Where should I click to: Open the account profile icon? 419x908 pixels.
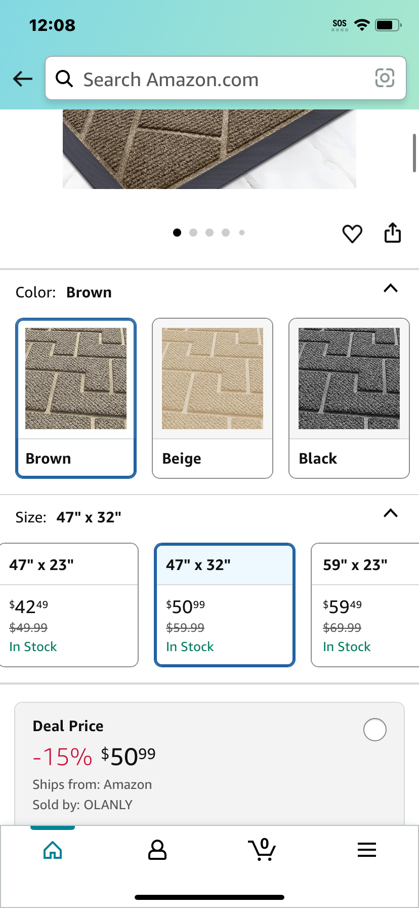157,850
